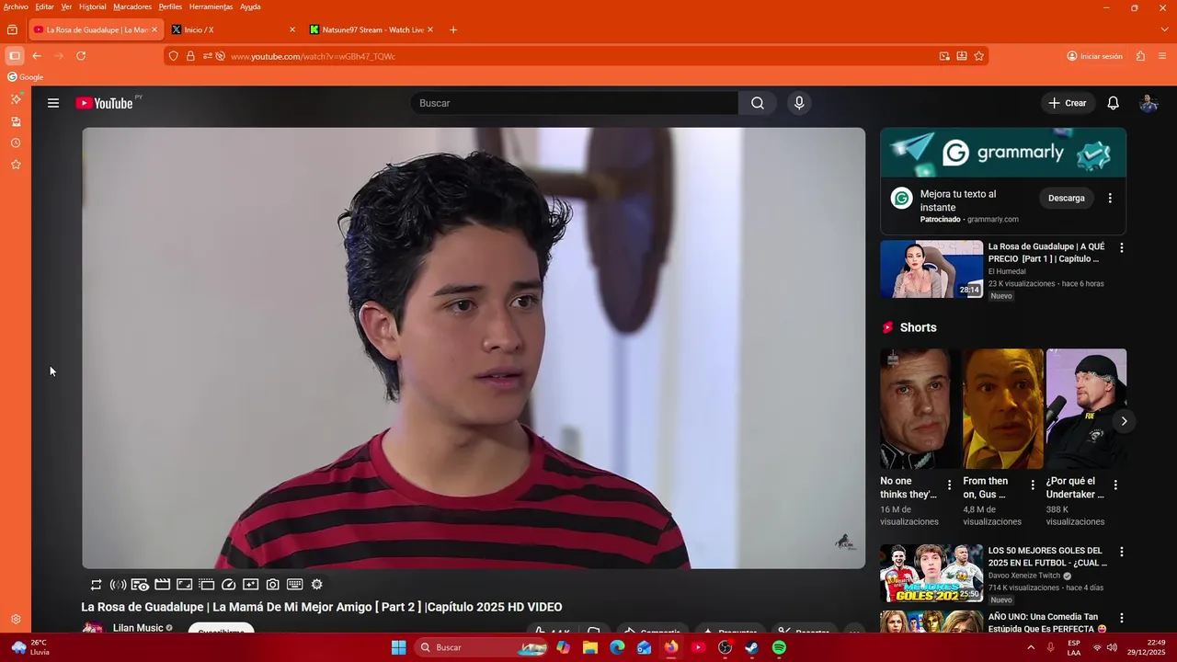Click the Crear button
1177x662 pixels.
pos(1068,103)
